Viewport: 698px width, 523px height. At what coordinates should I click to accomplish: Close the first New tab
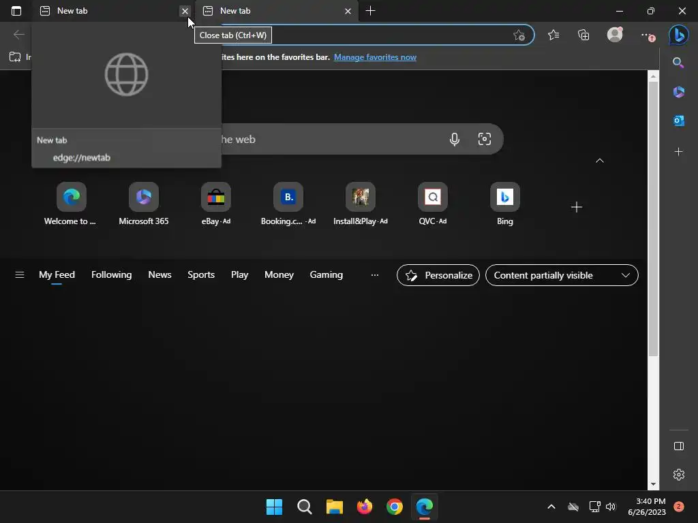coord(185,11)
